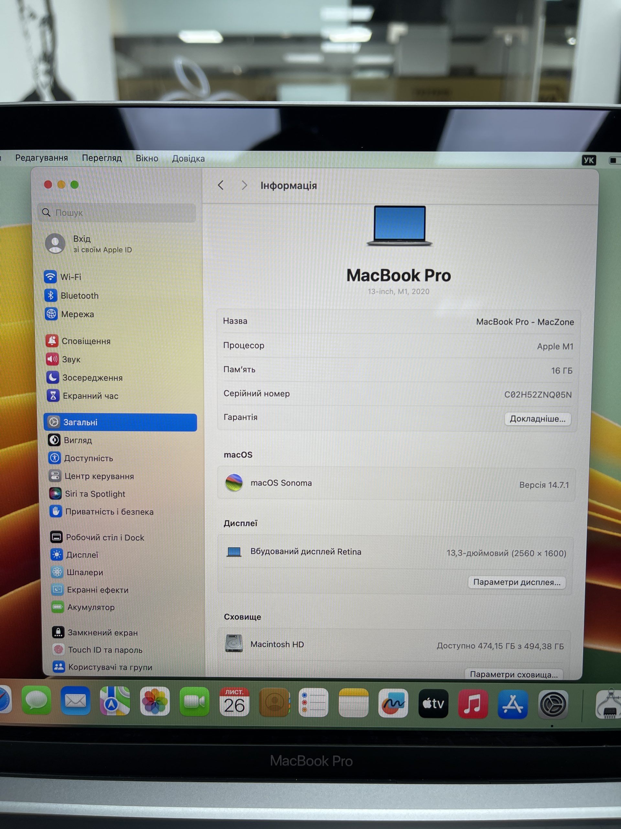Open Calendar from the Dock
Image resolution: width=621 pixels, height=829 pixels.
234,703
